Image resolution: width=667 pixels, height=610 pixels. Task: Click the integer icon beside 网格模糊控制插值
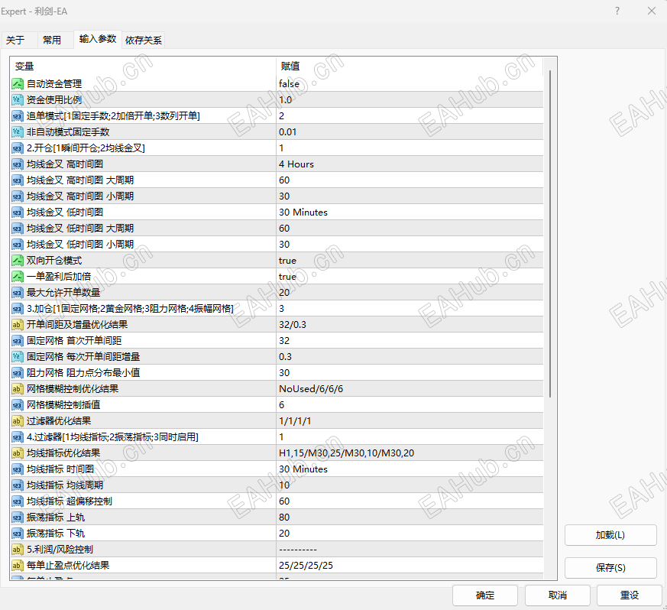coord(17,405)
